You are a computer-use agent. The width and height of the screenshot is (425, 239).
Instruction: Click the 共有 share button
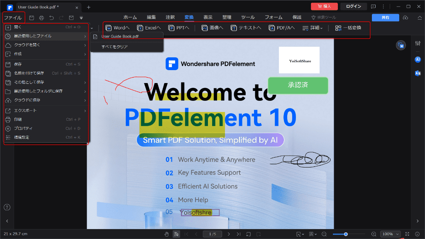(386, 17)
